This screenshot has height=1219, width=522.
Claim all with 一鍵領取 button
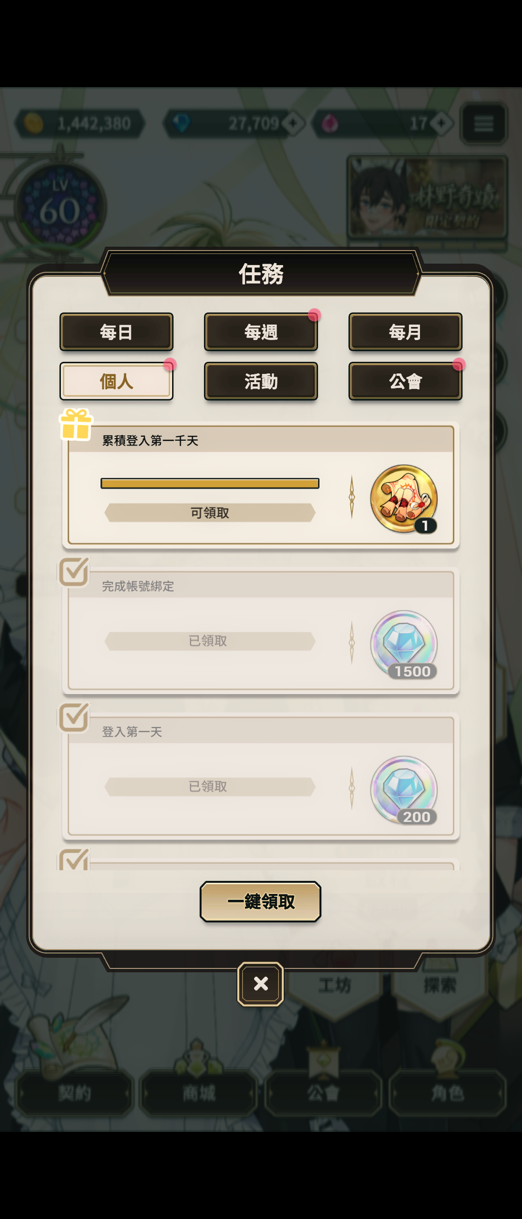pos(261,902)
